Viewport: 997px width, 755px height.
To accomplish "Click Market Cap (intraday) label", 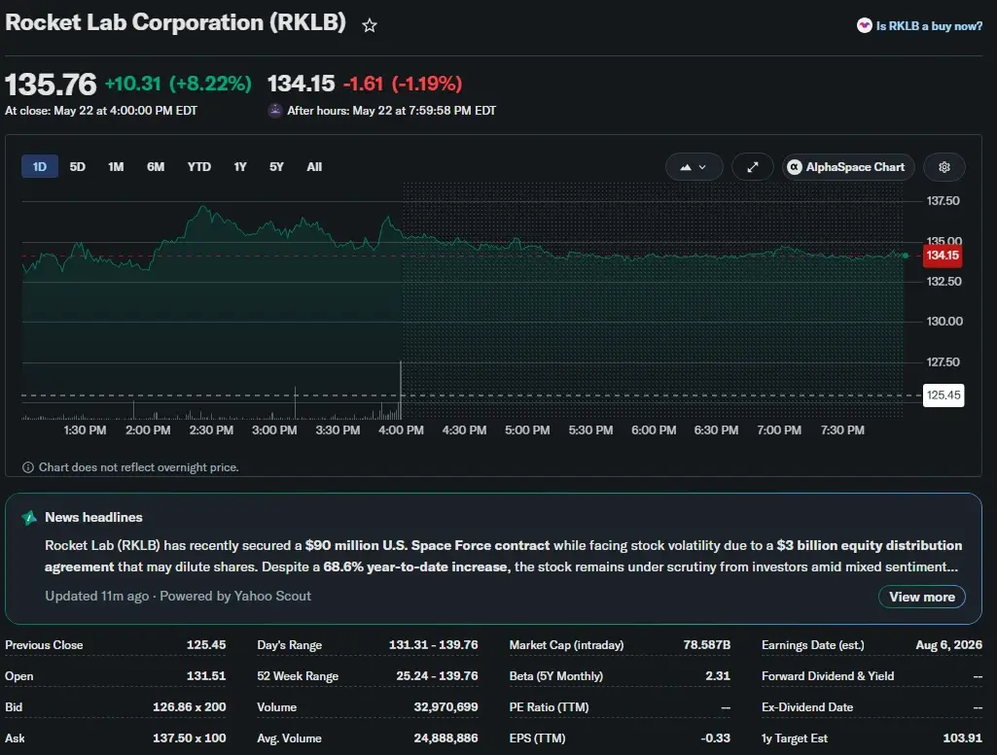I will pyautogui.click(x=566, y=644).
